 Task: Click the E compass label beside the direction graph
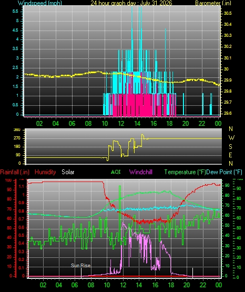230,155
